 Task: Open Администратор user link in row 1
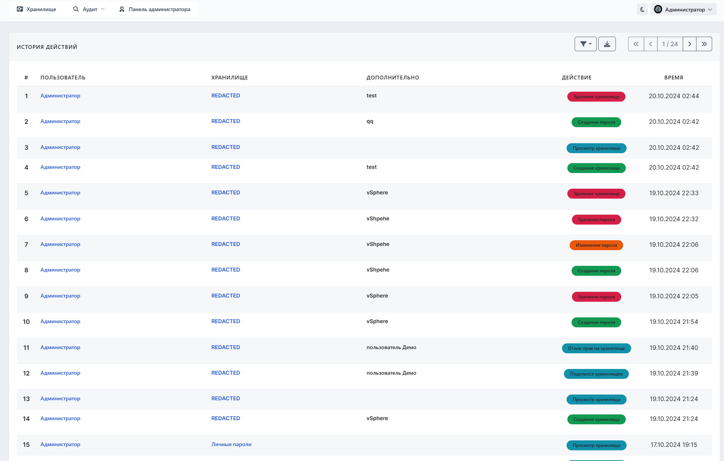(x=60, y=95)
